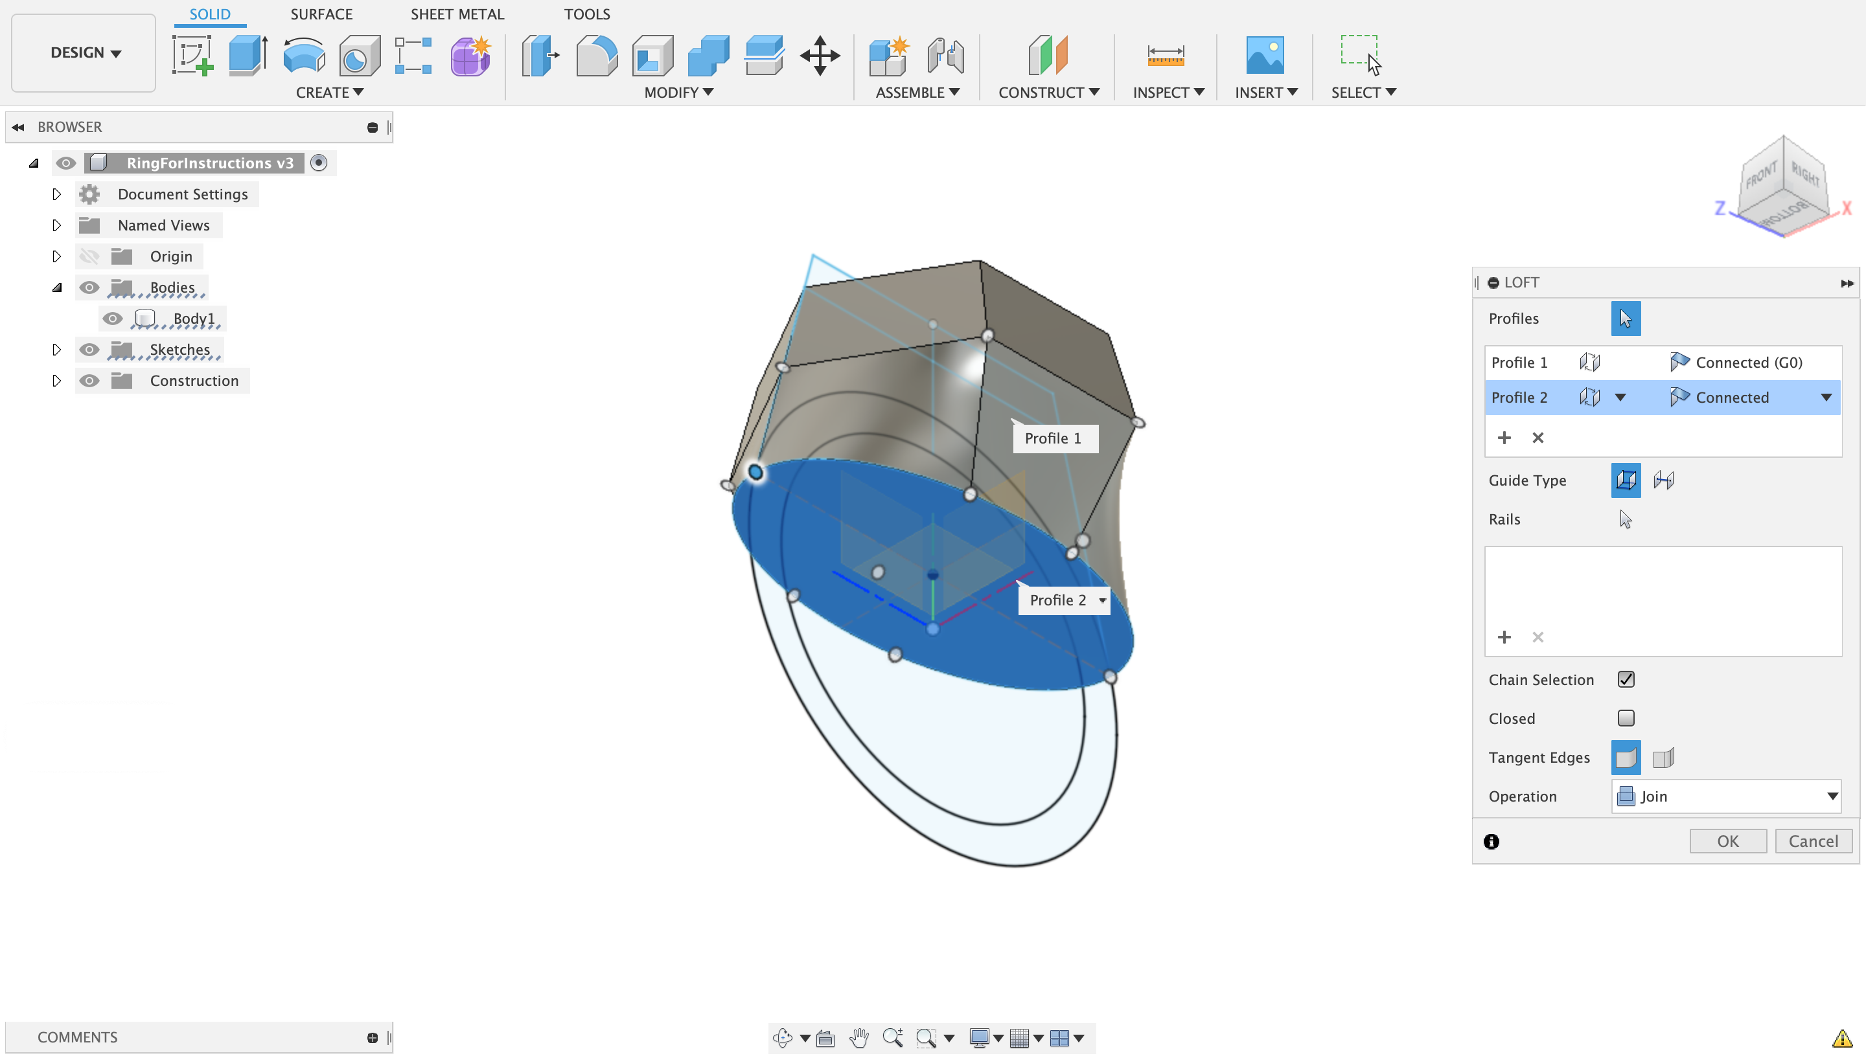
Task: Hide Body1 using its eye icon
Action: 112,319
